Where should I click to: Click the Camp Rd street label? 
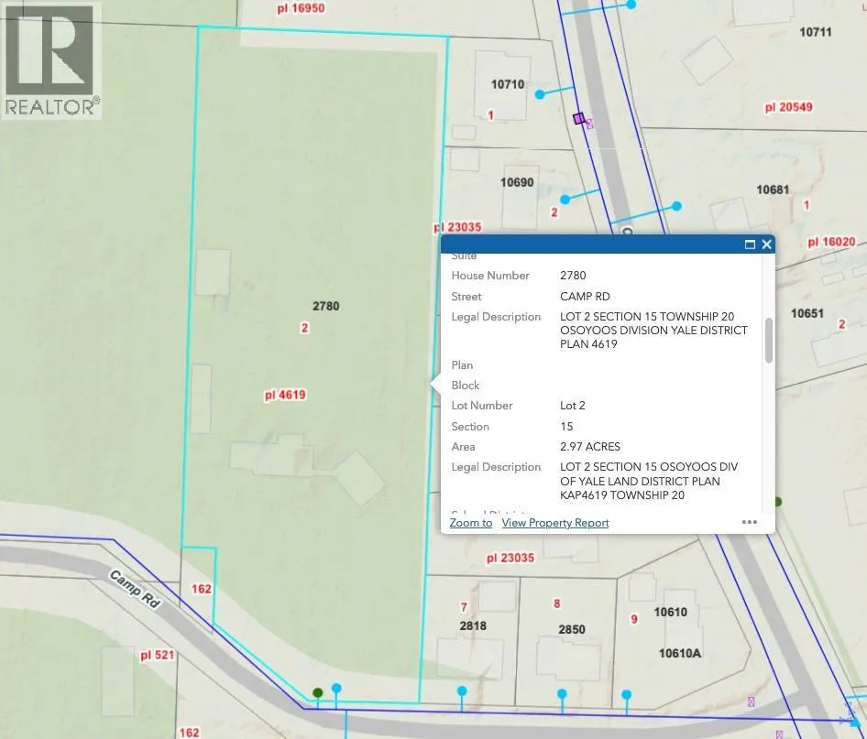[x=135, y=591]
